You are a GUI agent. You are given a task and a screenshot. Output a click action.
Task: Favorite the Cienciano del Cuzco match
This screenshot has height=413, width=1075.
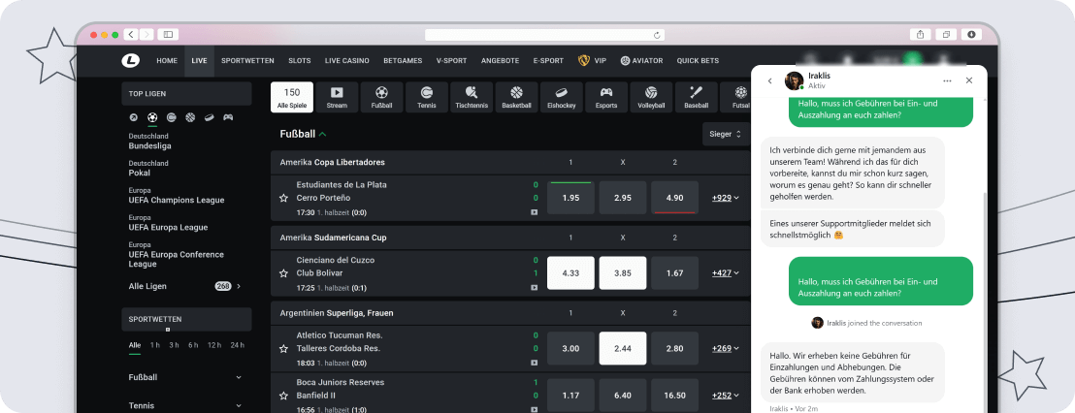[x=283, y=273]
